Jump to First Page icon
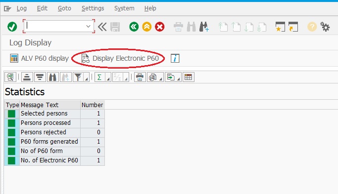The width and height of the screenshot is (338, 194). [x=223, y=27]
